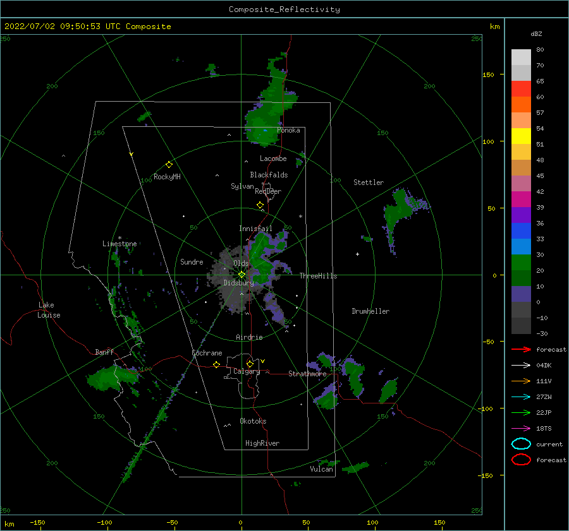569x531 pixels.
Task: Click the Lake Louise label
Action: click(49, 310)
